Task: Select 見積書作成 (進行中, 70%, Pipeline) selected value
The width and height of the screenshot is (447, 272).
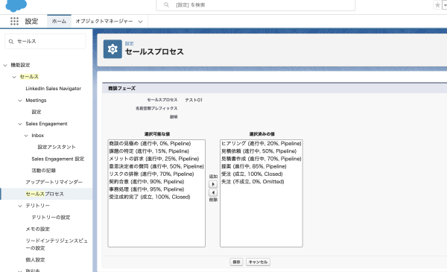Action: pyautogui.click(x=261, y=159)
